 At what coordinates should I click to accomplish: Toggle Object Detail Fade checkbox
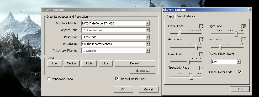click(240, 72)
